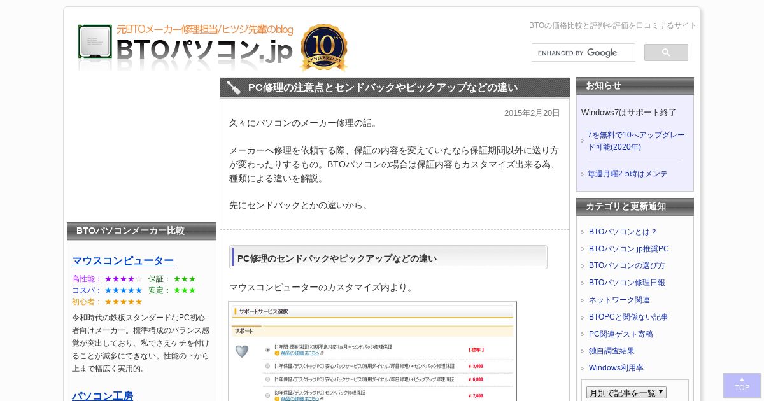Screen dimensions: 764x401
Task: Open 毎週月曜2-5時はメンテ link
Action: [x=628, y=174]
